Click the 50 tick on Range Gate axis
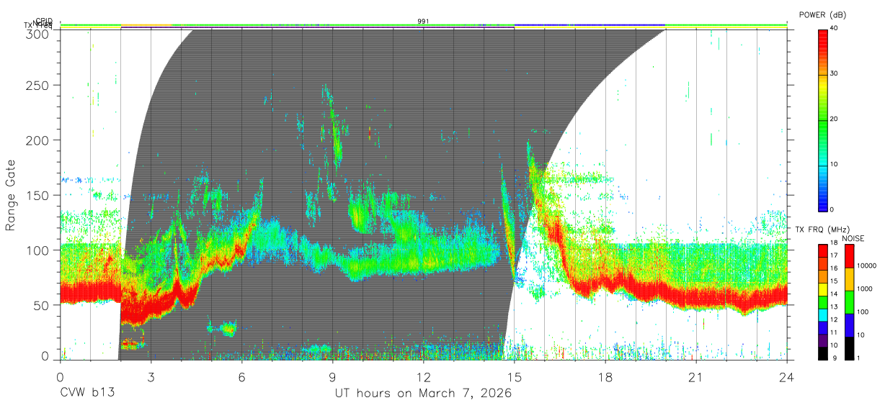The width and height of the screenshot is (885, 408). pyautogui.click(x=43, y=305)
